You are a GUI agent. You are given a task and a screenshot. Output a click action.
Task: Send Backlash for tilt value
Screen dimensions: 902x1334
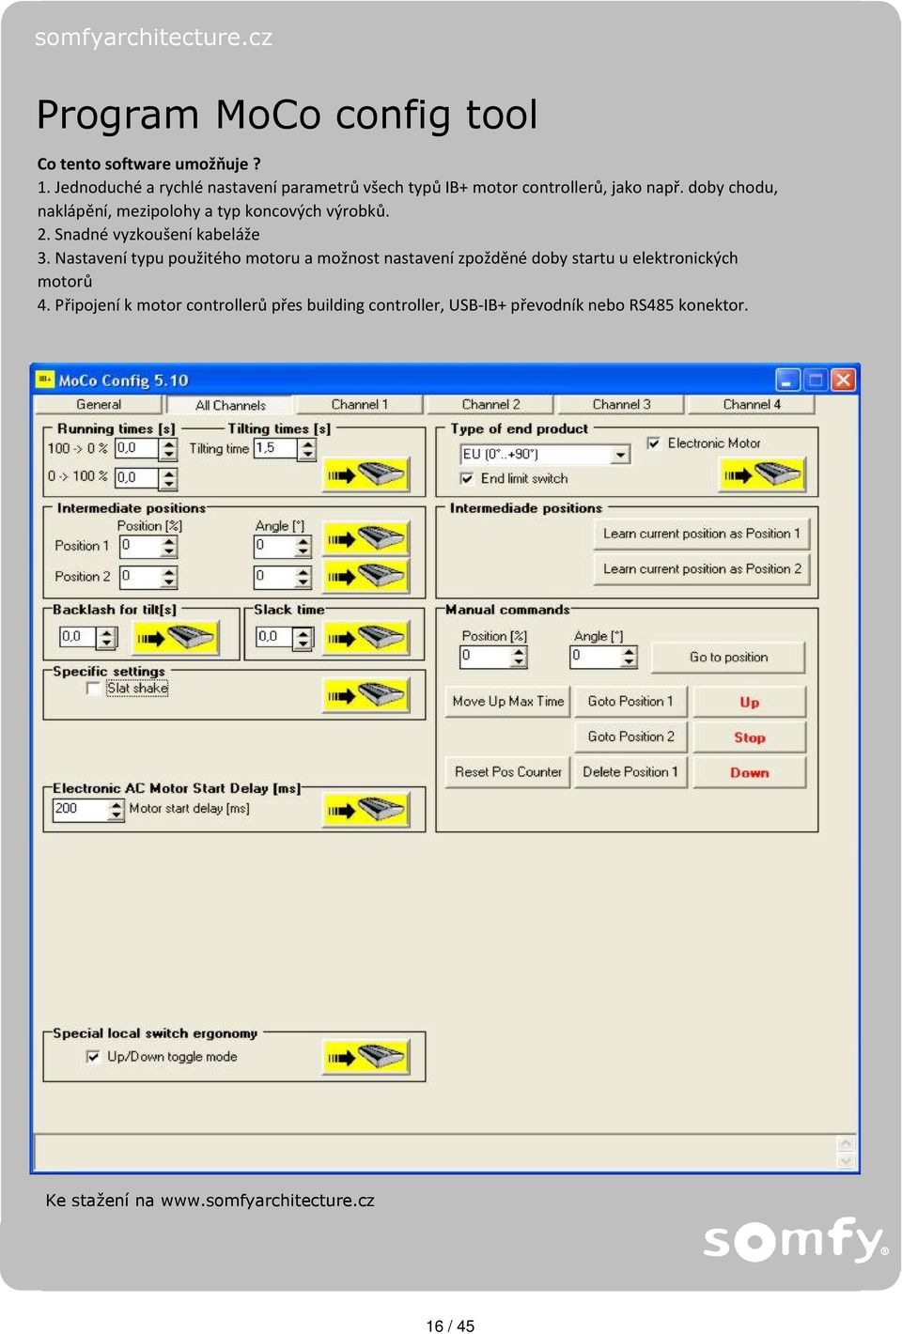177,639
